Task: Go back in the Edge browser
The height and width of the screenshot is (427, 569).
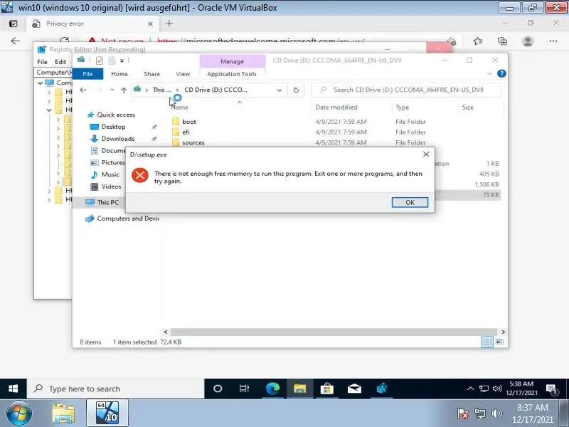Action: [x=15, y=41]
